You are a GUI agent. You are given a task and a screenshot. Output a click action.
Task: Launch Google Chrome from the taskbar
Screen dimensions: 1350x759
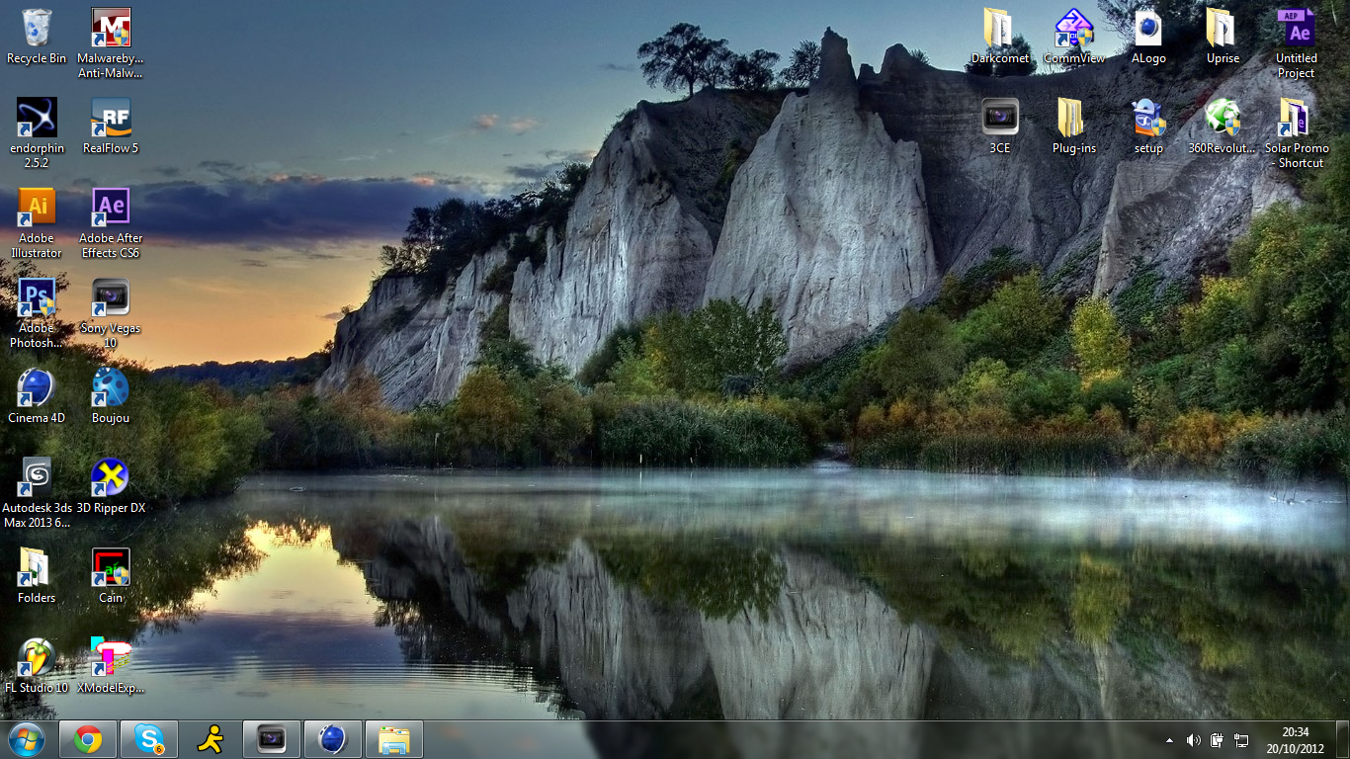pyautogui.click(x=88, y=739)
